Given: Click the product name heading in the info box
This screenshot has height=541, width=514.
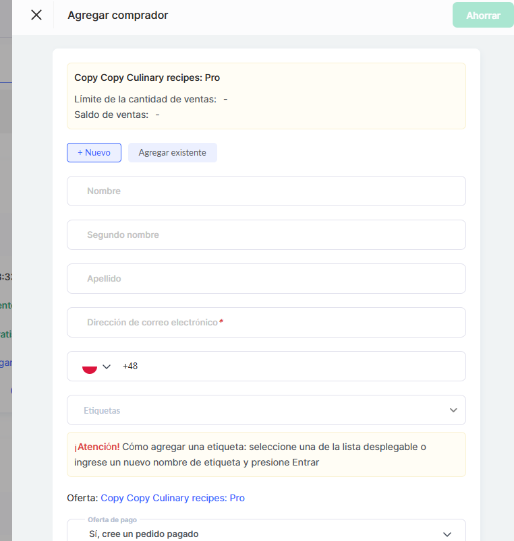Looking at the screenshot, I should tap(147, 77).
